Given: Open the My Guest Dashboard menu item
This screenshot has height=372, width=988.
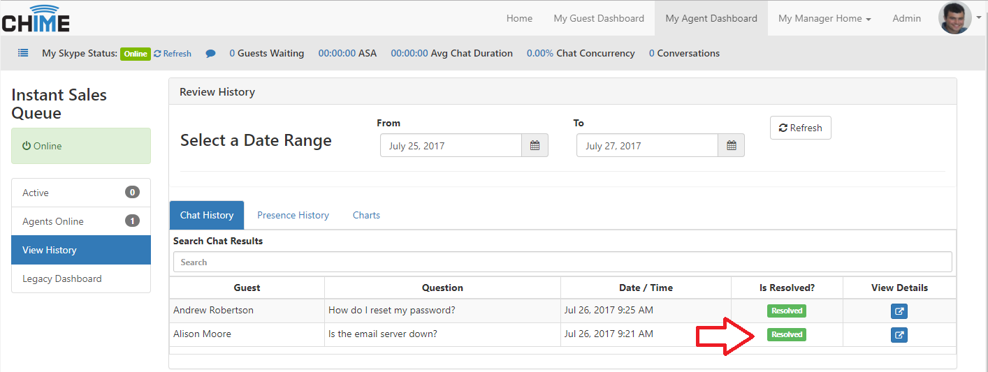Looking at the screenshot, I should click(x=599, y=19).
